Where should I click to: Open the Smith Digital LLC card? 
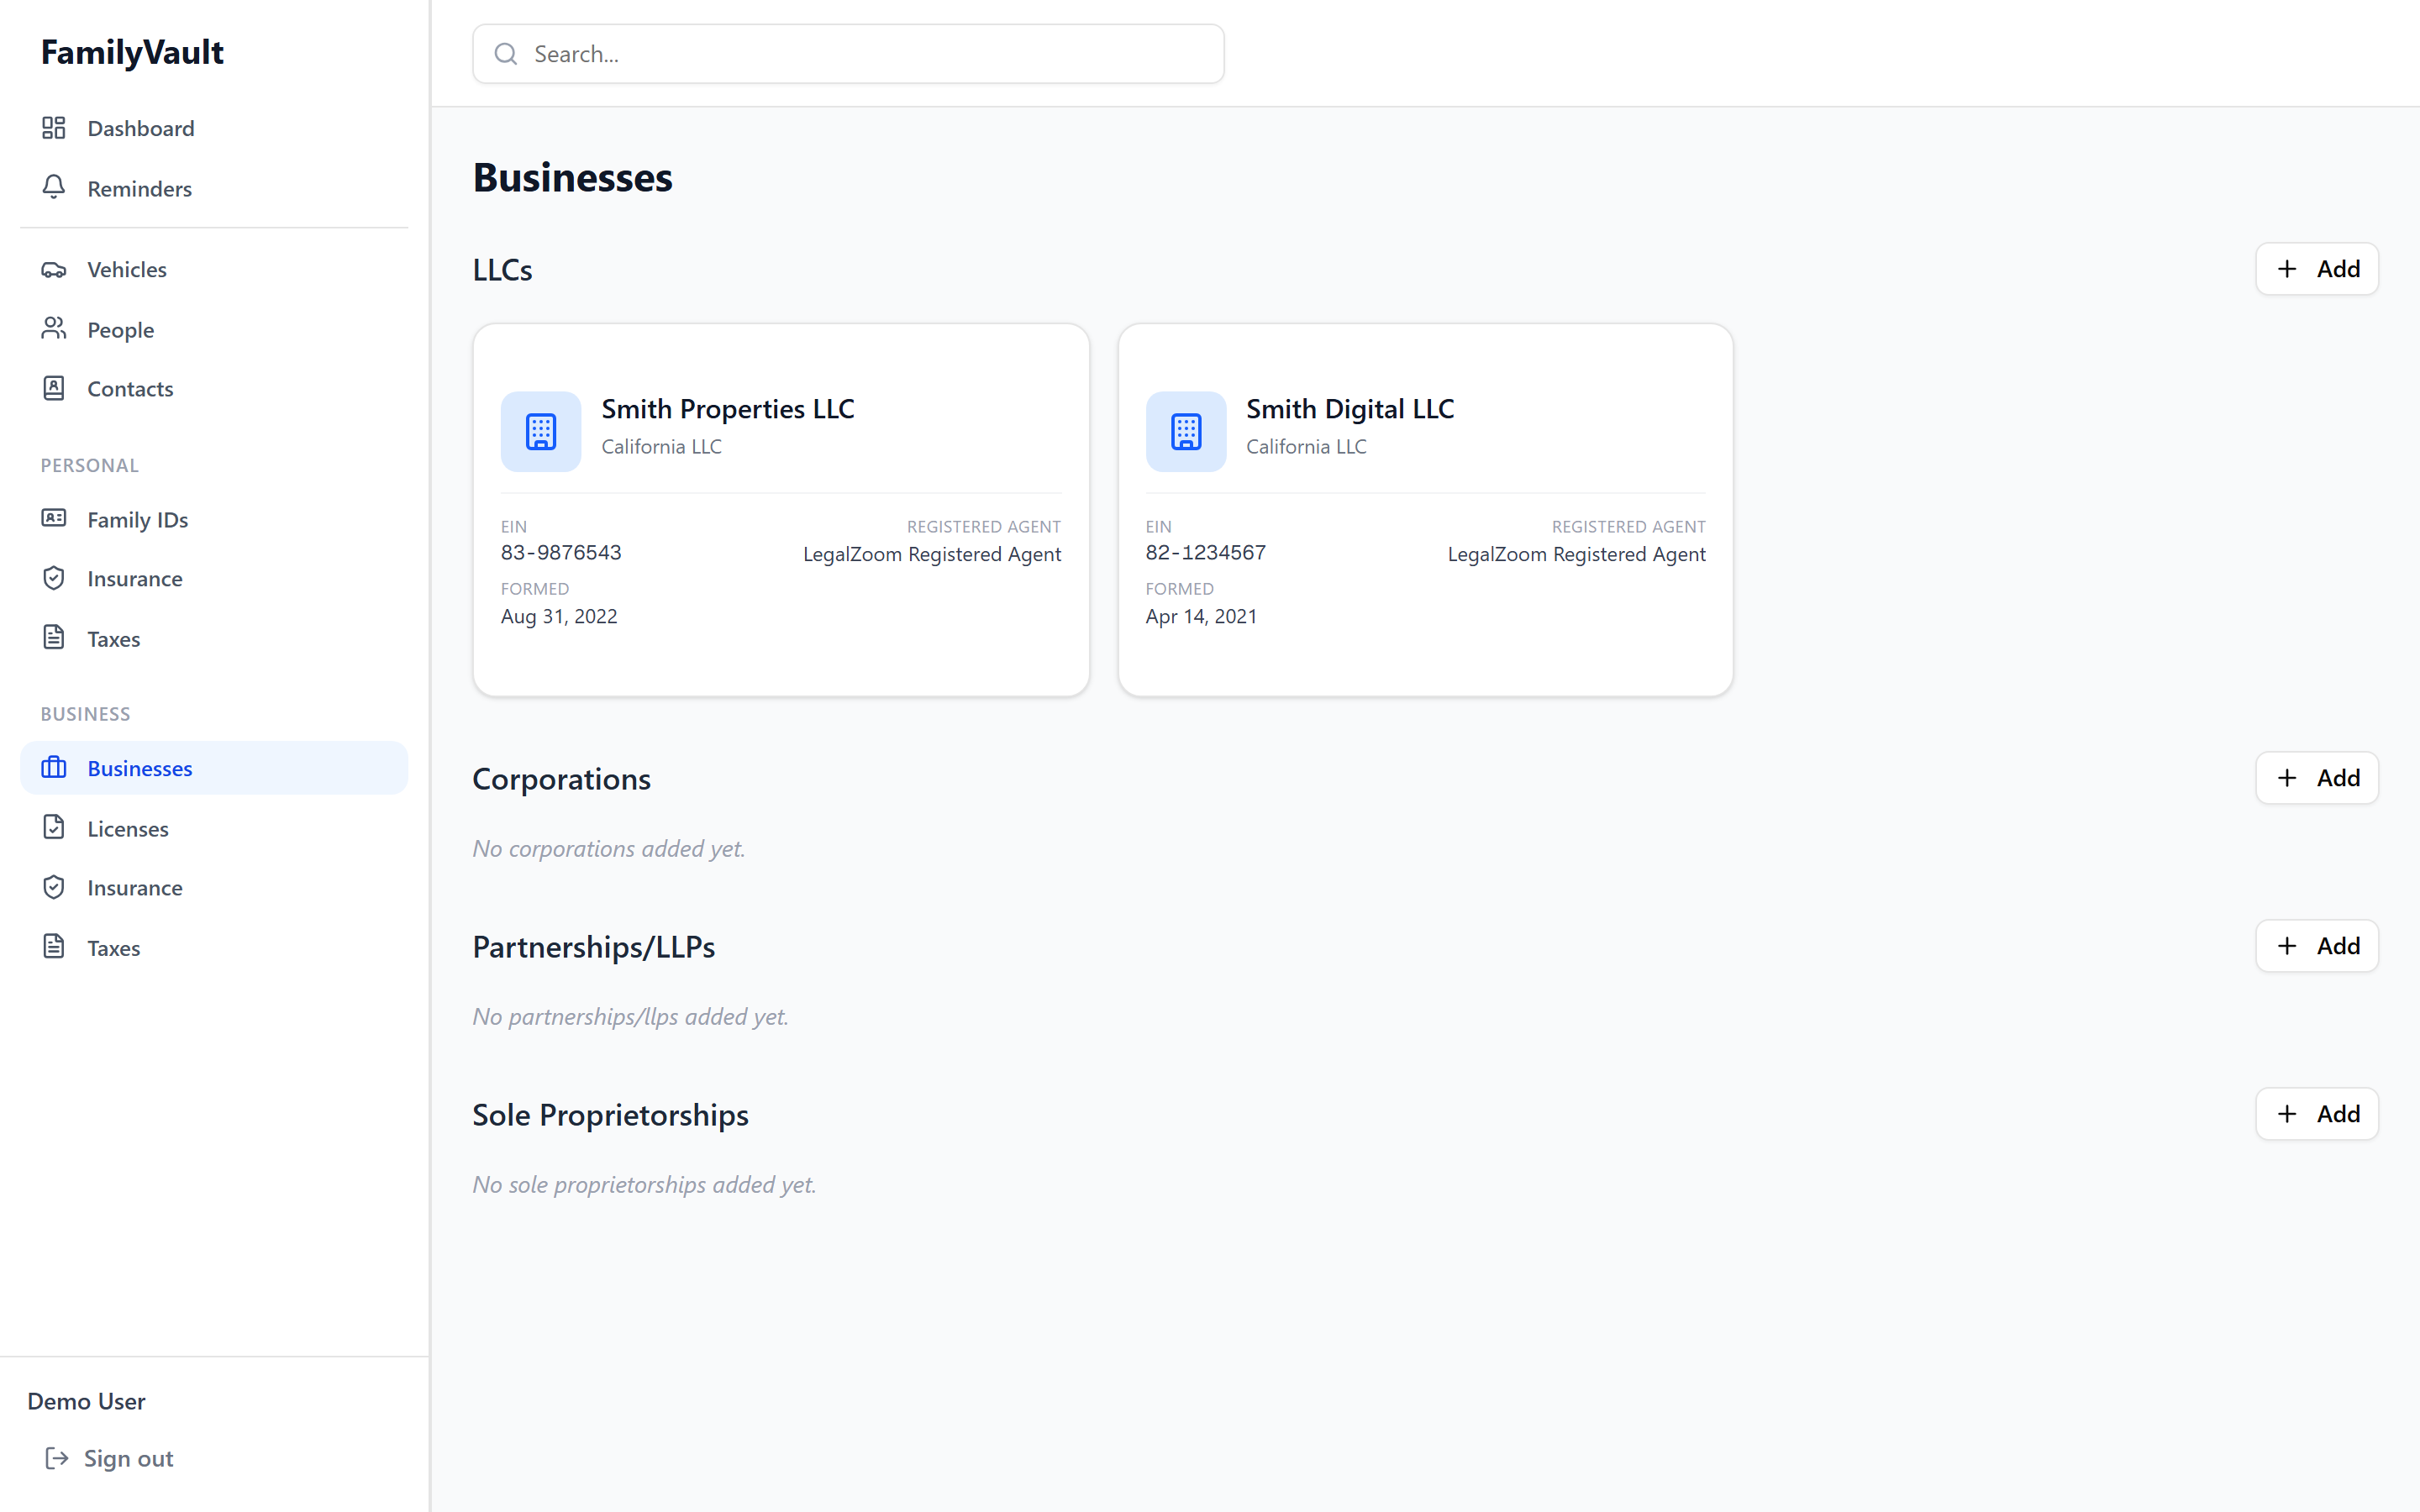coord(1425,509)
